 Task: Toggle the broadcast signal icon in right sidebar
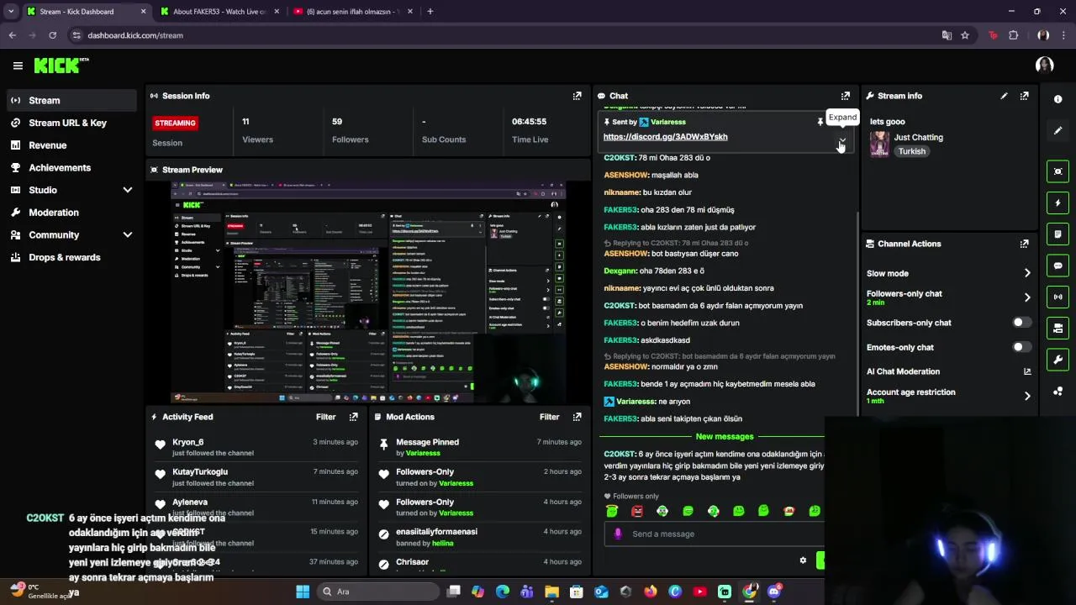pyautogui.click(x=1058, y=297)
